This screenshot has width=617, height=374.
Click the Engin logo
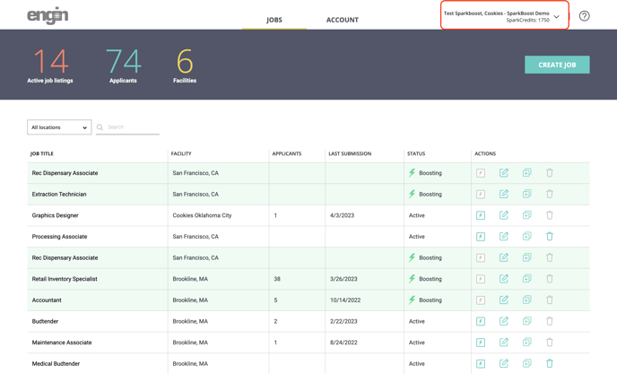coord(48,15)
